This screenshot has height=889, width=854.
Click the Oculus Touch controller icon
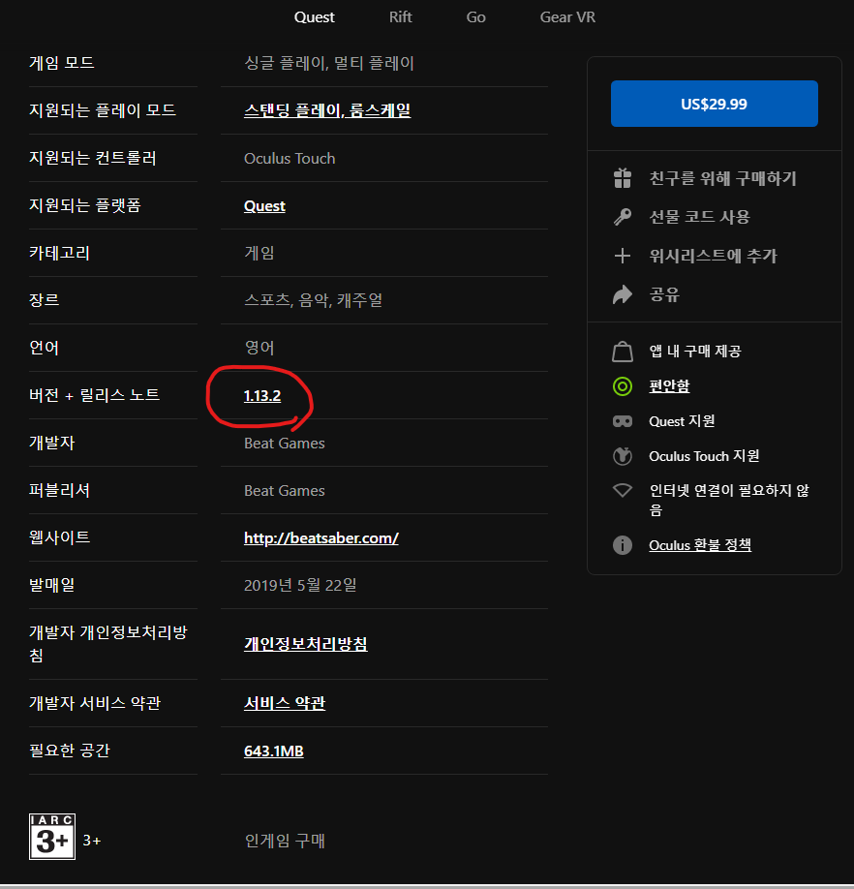point(623,456)
